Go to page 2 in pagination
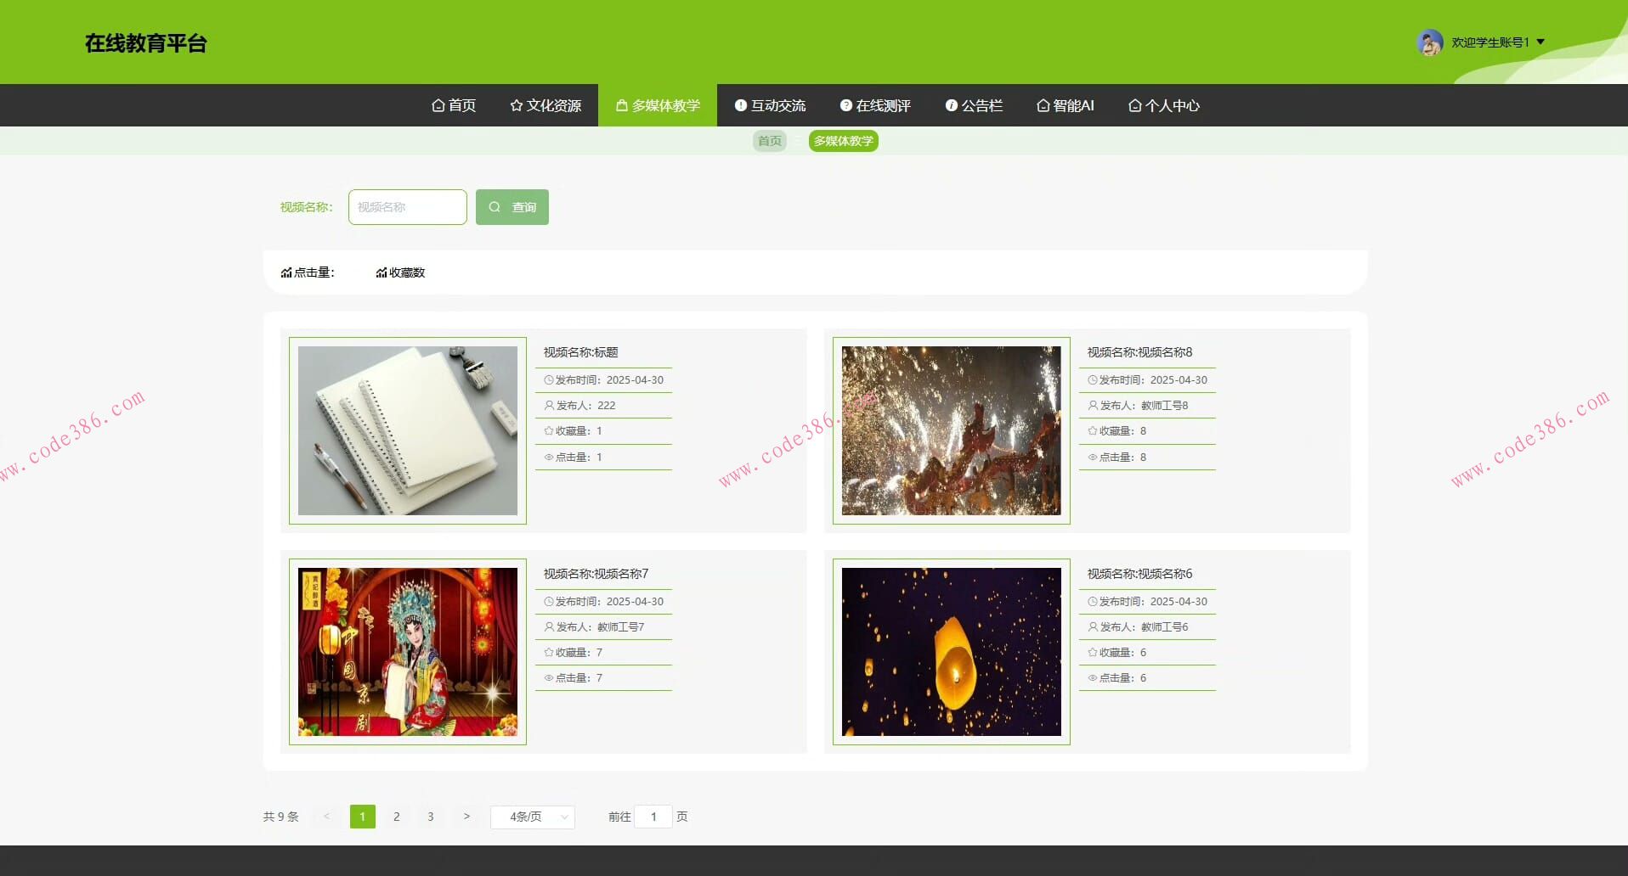The width and height of the screenshot is (1628, 876). [397, 817]
